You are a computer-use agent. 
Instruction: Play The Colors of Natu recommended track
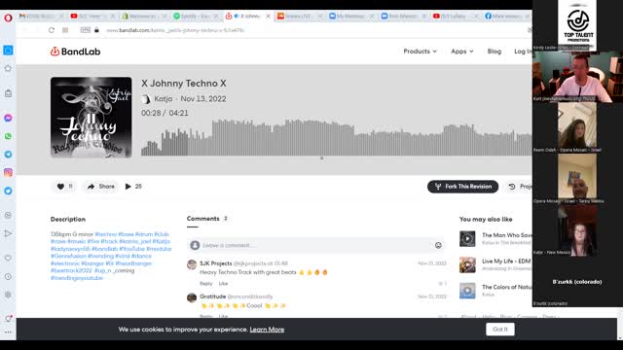(467, 291)
